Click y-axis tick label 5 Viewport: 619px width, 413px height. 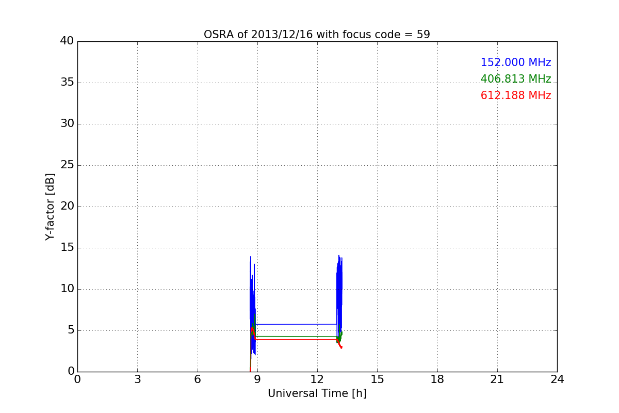coord(70,330)
